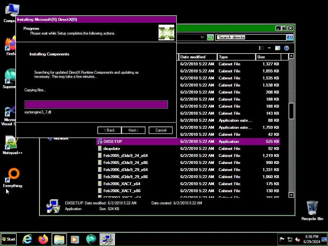Open the Recycle Bin desktop icon
The width and height of the screenshot is (328, 246).
312,210
